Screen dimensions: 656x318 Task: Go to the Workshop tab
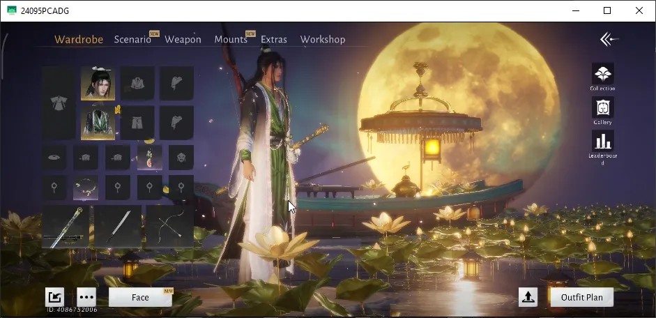[x=323, y=39]
